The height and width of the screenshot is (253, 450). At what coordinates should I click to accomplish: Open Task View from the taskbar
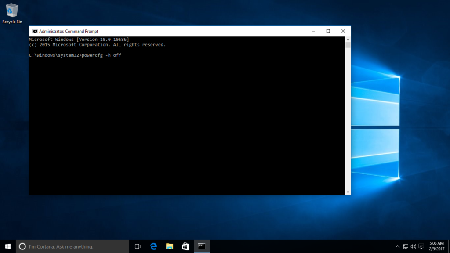point(137,246)
